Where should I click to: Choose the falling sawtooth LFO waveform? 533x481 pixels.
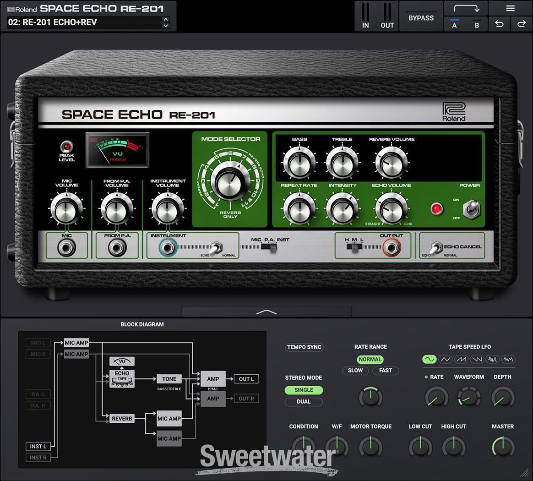coord(477,360)
